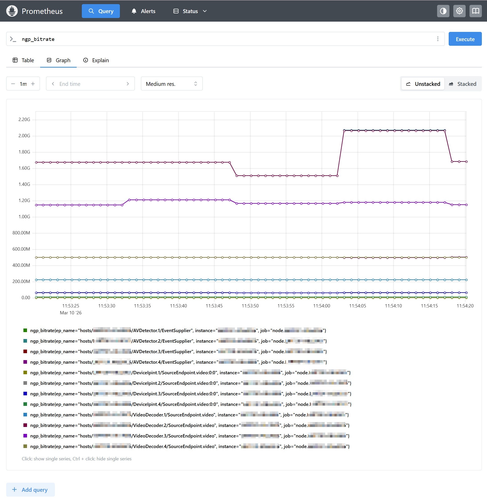The width and height of the screenshot is (487, 502).
Task: Click the VideoDecoder.3 purple legend swatch
Action: click(25, 436)
